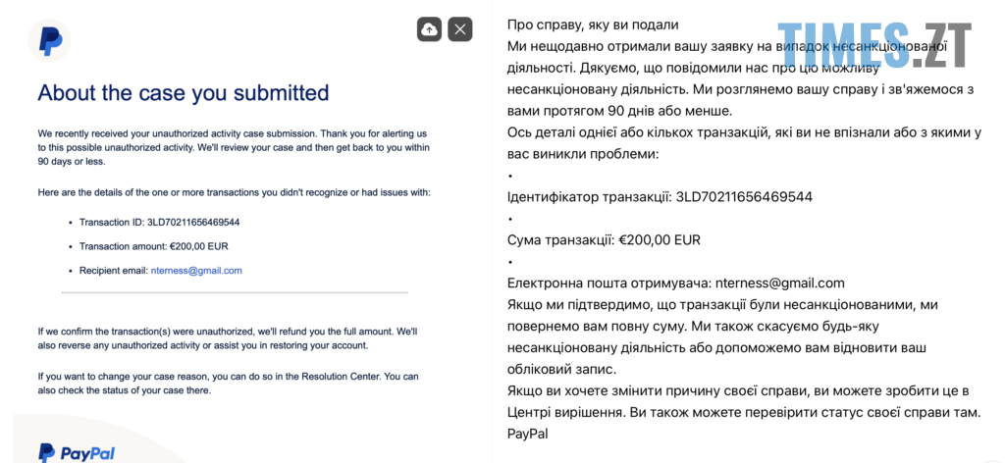This screenshot has height=463, width=1005.
Task: Click the 'Ідентифікатор транзакції' line
Action: coord(660,197)
